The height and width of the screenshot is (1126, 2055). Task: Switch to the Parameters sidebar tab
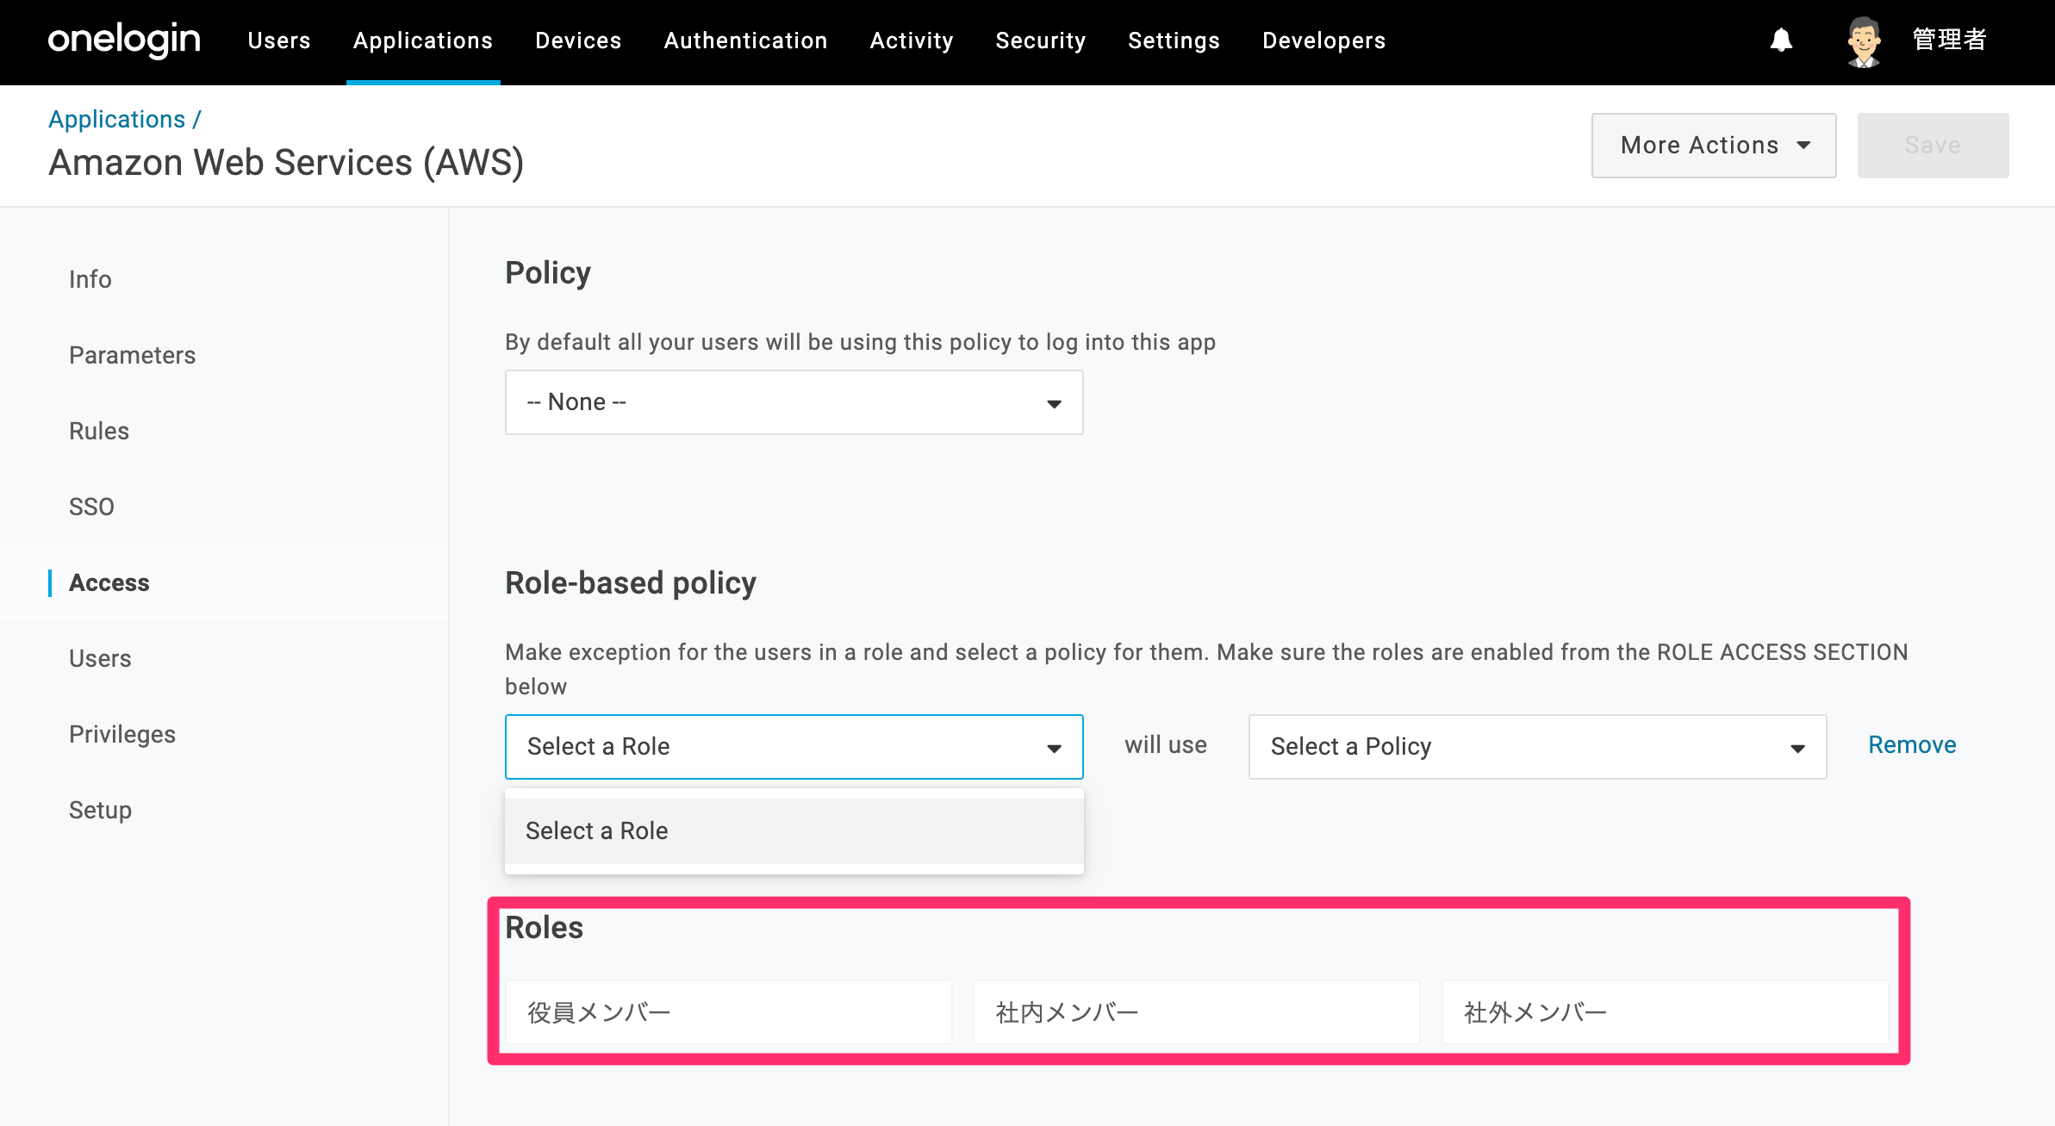(x=133, y=355)
